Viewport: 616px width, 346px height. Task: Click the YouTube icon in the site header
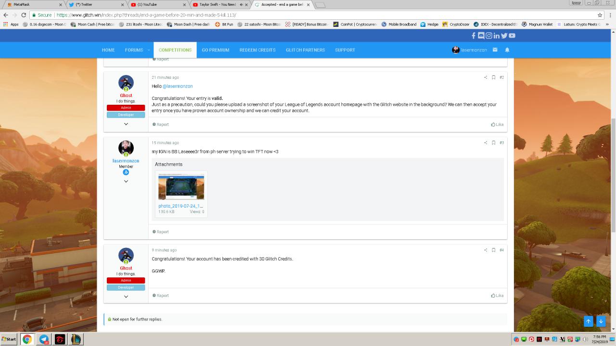tap(512, 36)
